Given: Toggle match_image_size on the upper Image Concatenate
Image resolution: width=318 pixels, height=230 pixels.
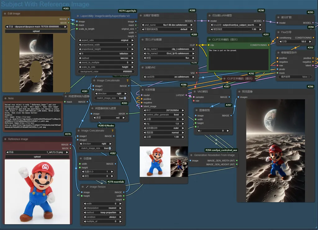Looking at the screenshot, I should tap(125, 98).
